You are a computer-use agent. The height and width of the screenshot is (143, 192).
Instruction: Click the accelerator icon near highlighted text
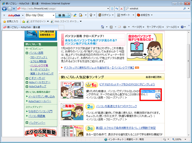click(x=158, y=96)
